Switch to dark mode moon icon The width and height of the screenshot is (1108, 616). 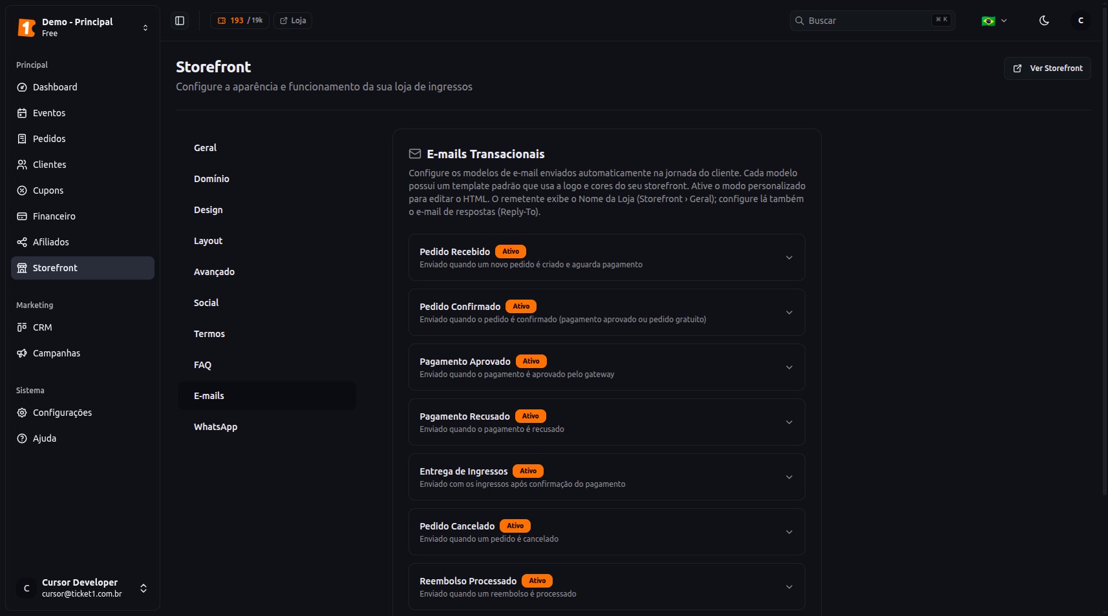point(1044,21)
